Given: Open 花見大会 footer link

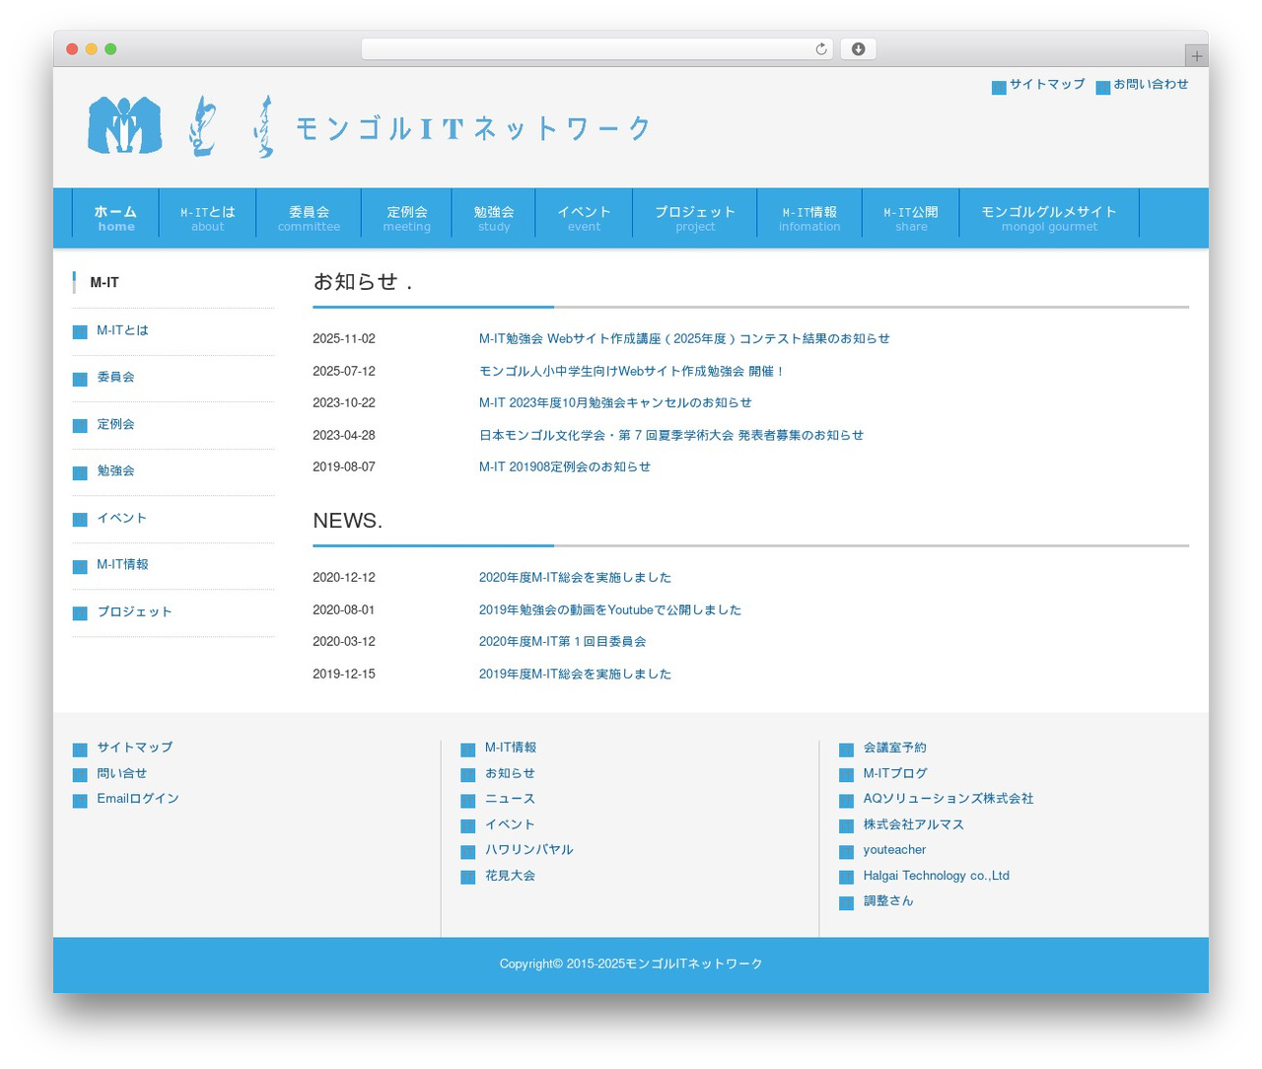Looking at the screenshot, I should pos(510,875).
